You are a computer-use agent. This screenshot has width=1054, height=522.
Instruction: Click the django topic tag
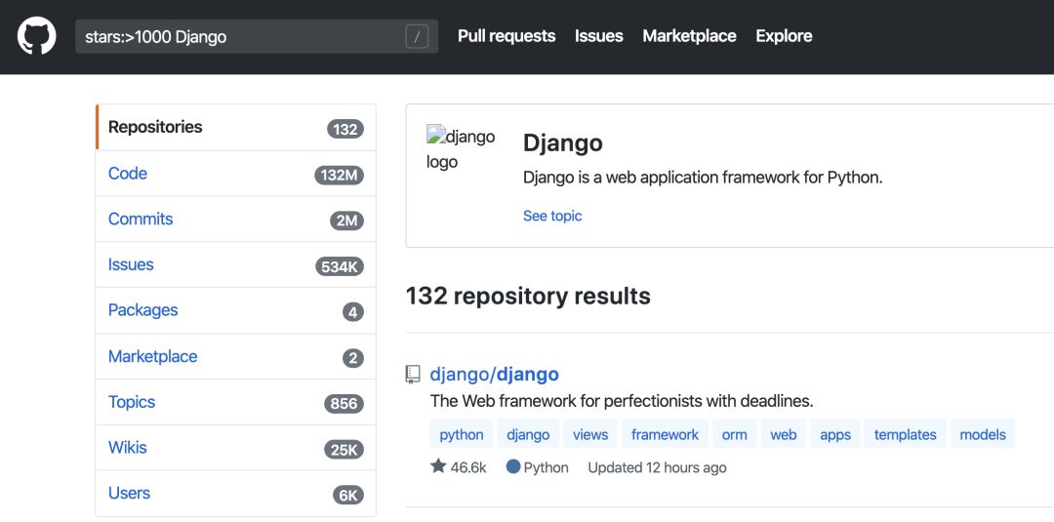[x=528, y=434]
